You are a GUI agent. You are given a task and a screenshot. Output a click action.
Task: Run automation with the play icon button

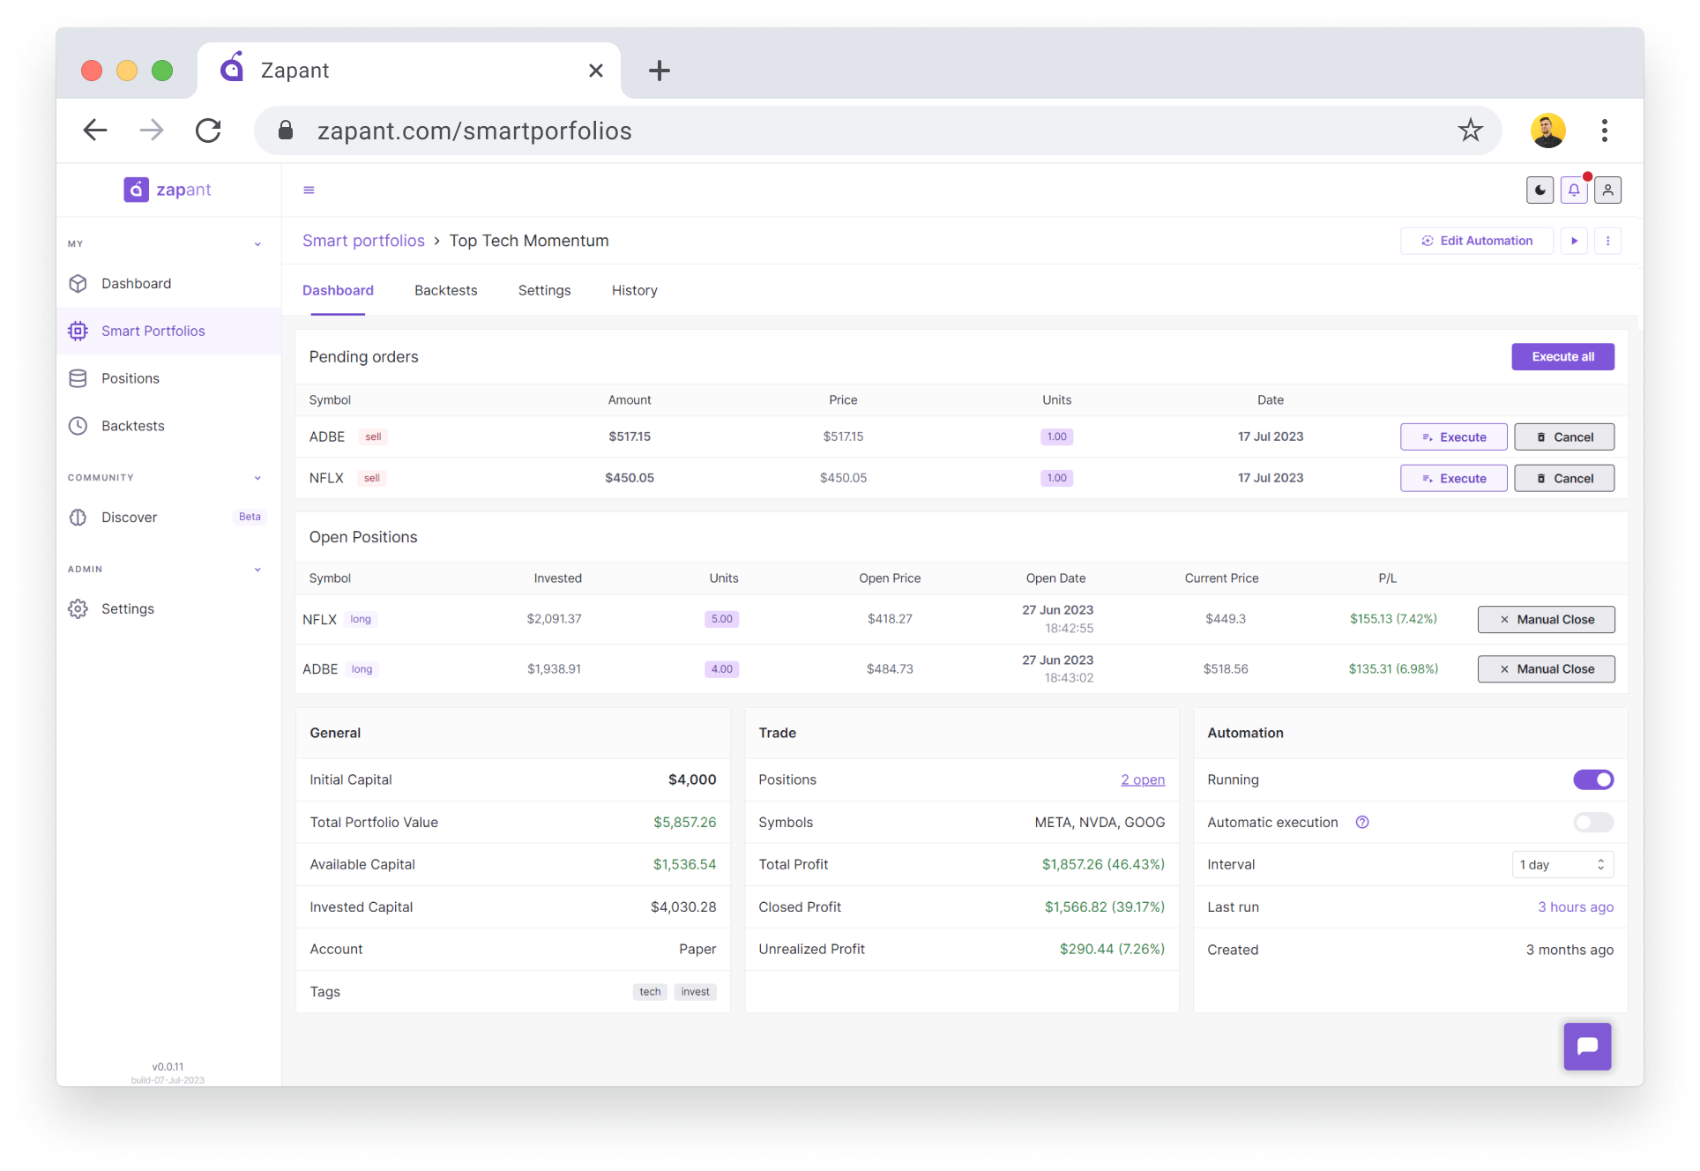[1574, 241]
